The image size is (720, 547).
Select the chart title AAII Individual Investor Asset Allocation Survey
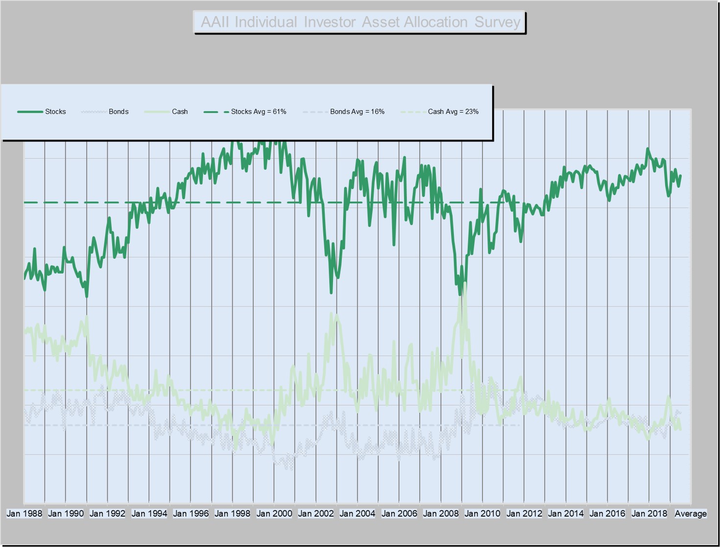point(360,22)
